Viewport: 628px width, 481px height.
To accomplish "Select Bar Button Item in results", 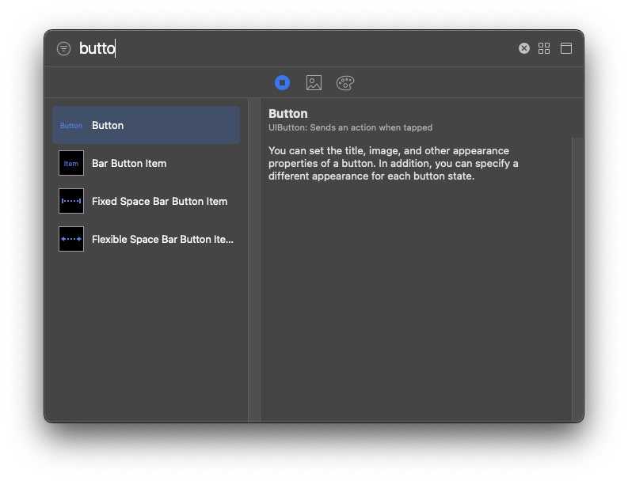I will (147, 163).
